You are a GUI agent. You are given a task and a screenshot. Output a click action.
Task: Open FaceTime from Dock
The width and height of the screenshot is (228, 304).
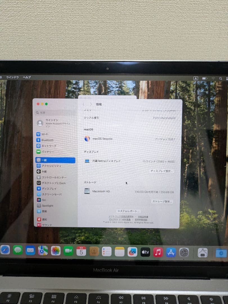coord(68,251)
